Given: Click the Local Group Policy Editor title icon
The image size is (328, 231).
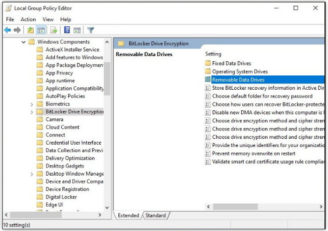Looking at the screenshot, I should point(8,8).
